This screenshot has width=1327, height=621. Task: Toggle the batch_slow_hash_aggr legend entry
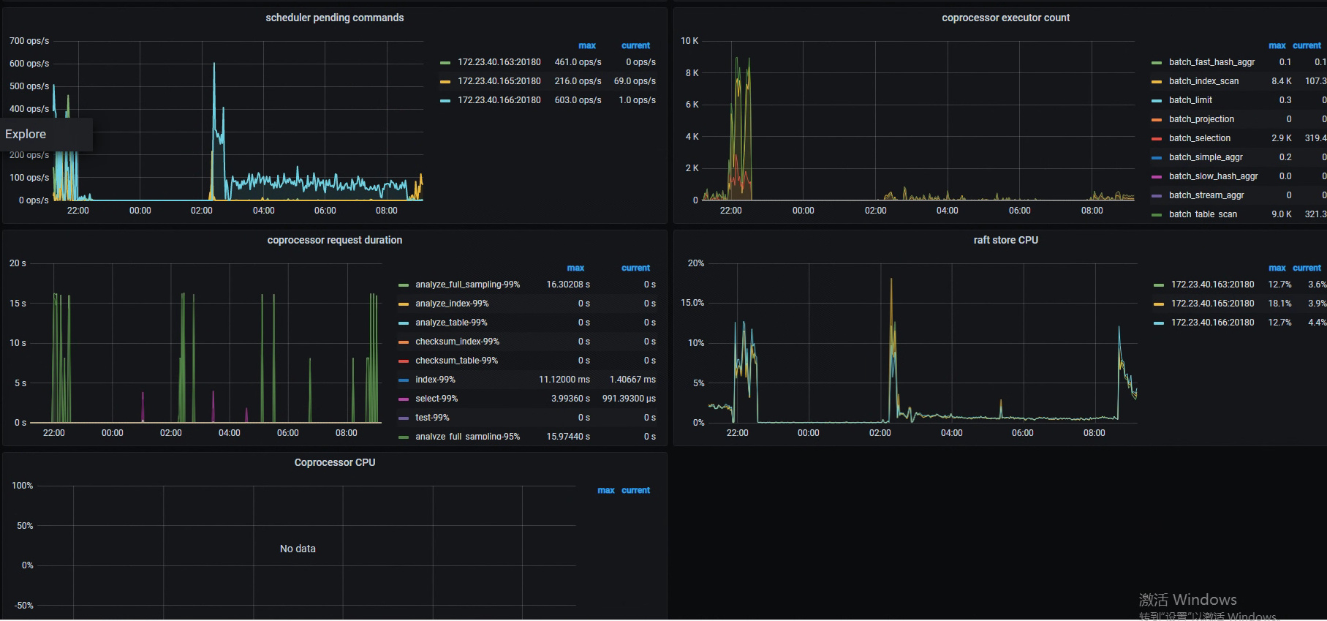point(1213,176)
